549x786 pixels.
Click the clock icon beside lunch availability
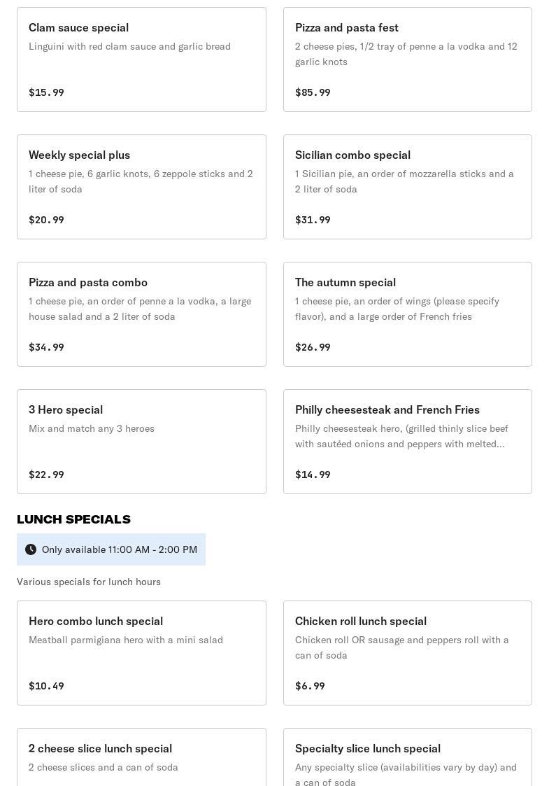31,549
